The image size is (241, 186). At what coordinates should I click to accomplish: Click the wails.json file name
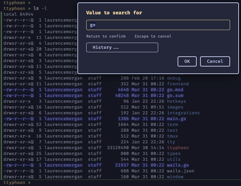180,171
